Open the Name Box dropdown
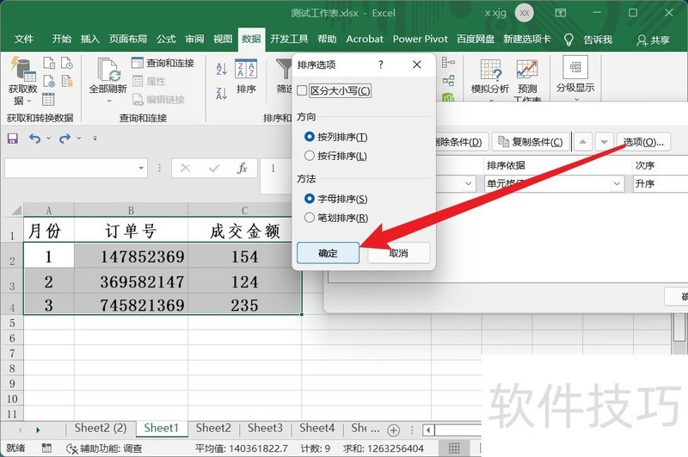The image size is (688, 457). point(141,168)
